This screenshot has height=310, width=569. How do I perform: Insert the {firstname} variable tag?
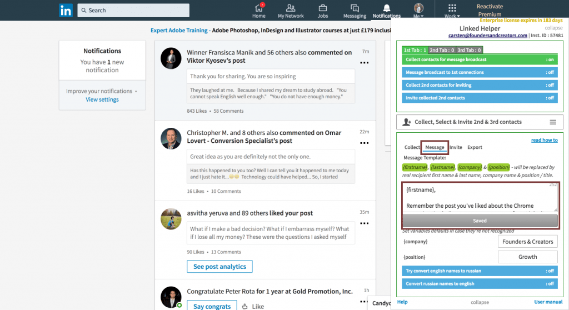click(415, 167)
